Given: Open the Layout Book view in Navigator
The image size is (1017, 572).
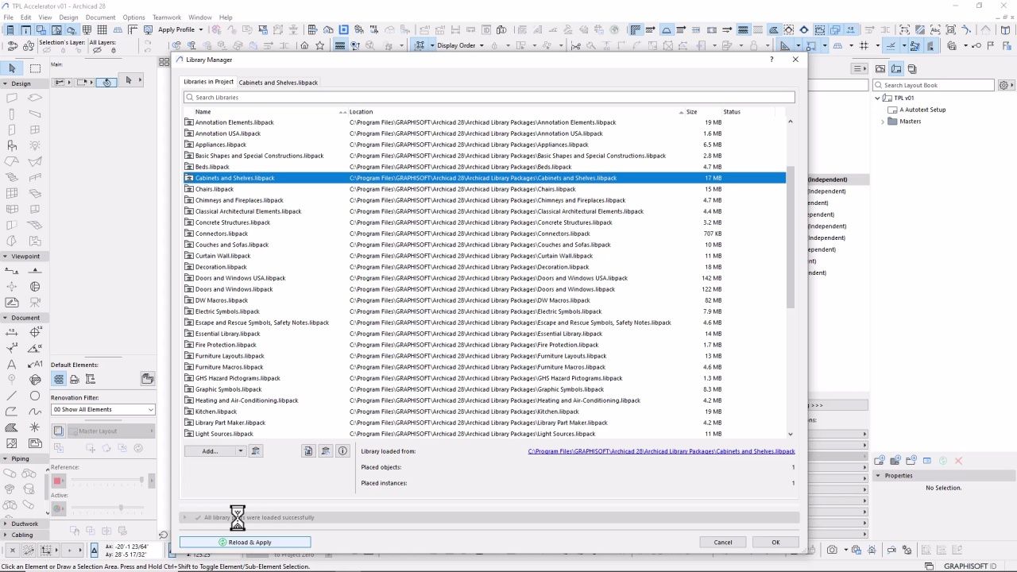Looking at the screenshot, I should [x=896, y=69].
